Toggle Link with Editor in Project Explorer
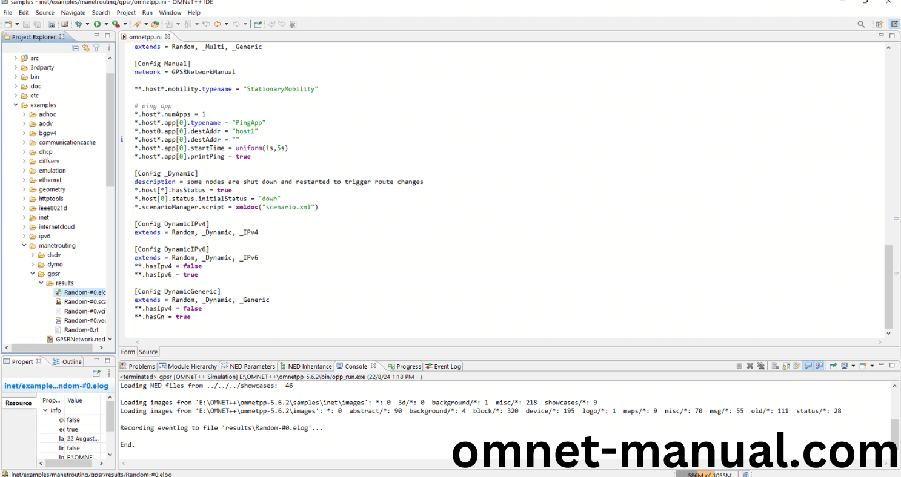The height and width of the screenshot is (477, 901). (86, 48)
